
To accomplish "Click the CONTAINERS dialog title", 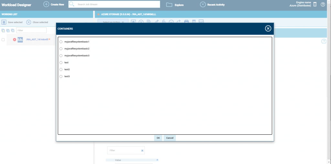I will point(65,29).
